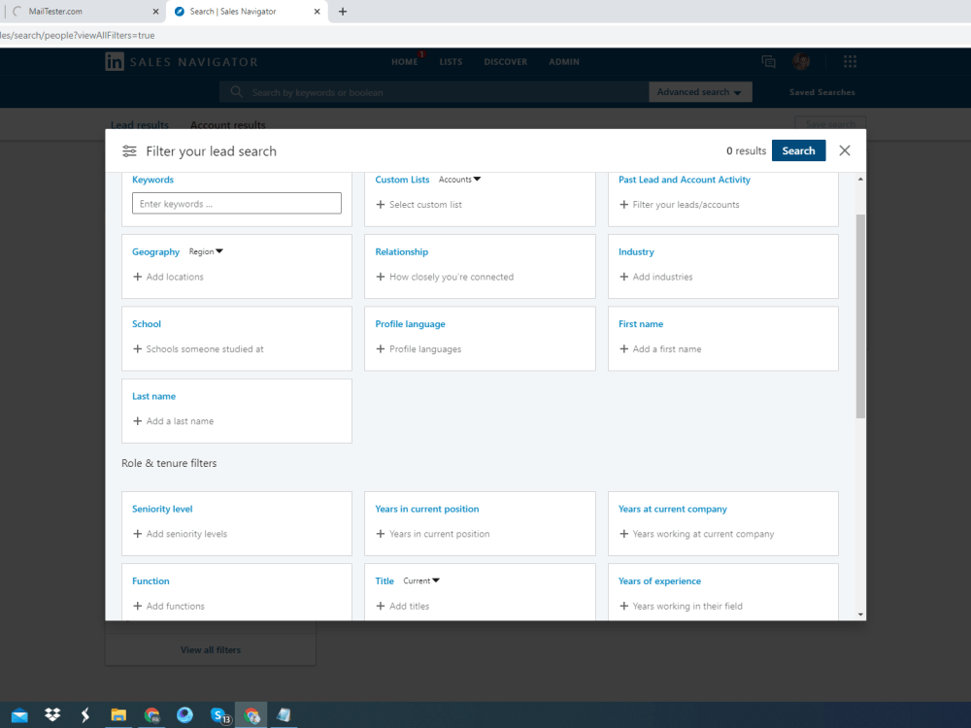This screenshot has height=728, width=971.
Task: Open the new tab plus button
Action: coord(343,11)
